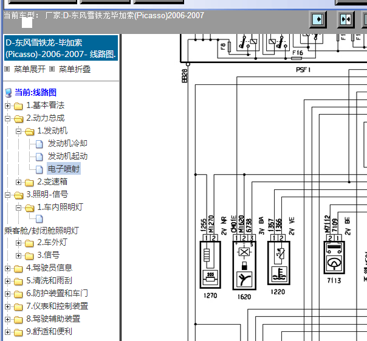The image size is (367, 341).
Task: Click 菜单展开 to expand all menus
Action: 30,69
